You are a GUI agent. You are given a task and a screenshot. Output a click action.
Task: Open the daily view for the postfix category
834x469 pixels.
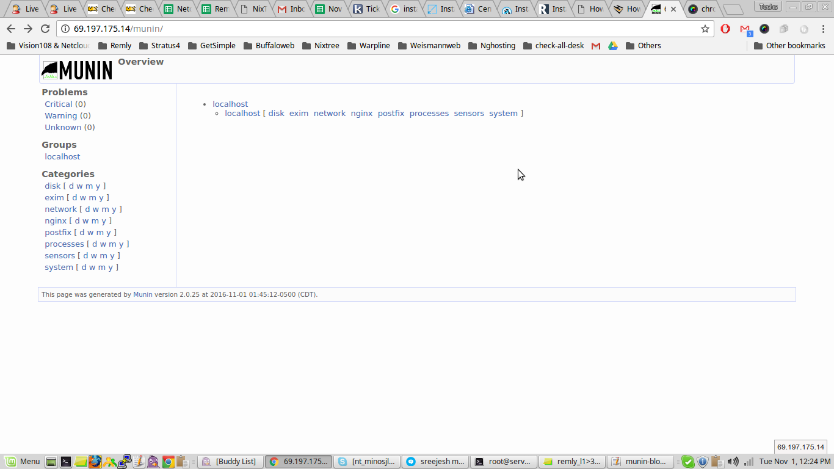coord(82,233)
